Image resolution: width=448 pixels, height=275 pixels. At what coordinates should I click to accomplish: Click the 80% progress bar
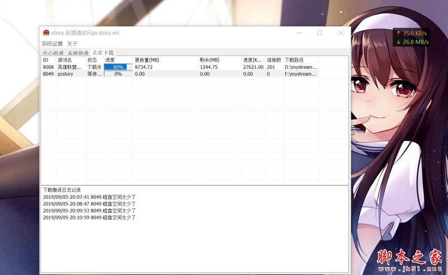pos(118,67)
